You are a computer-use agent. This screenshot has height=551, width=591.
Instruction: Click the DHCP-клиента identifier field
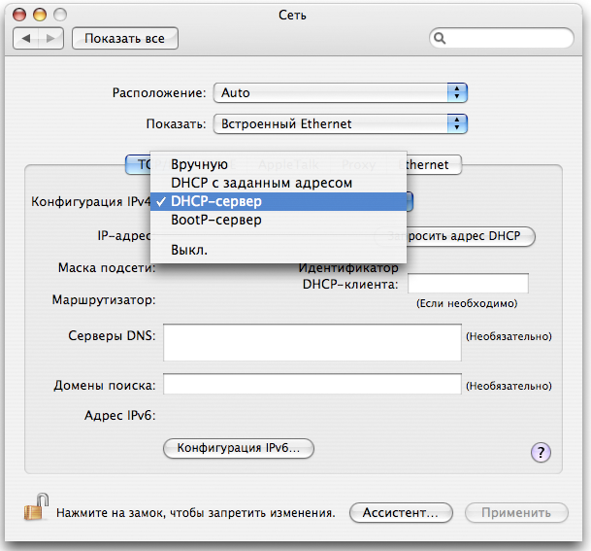[468, 284]
